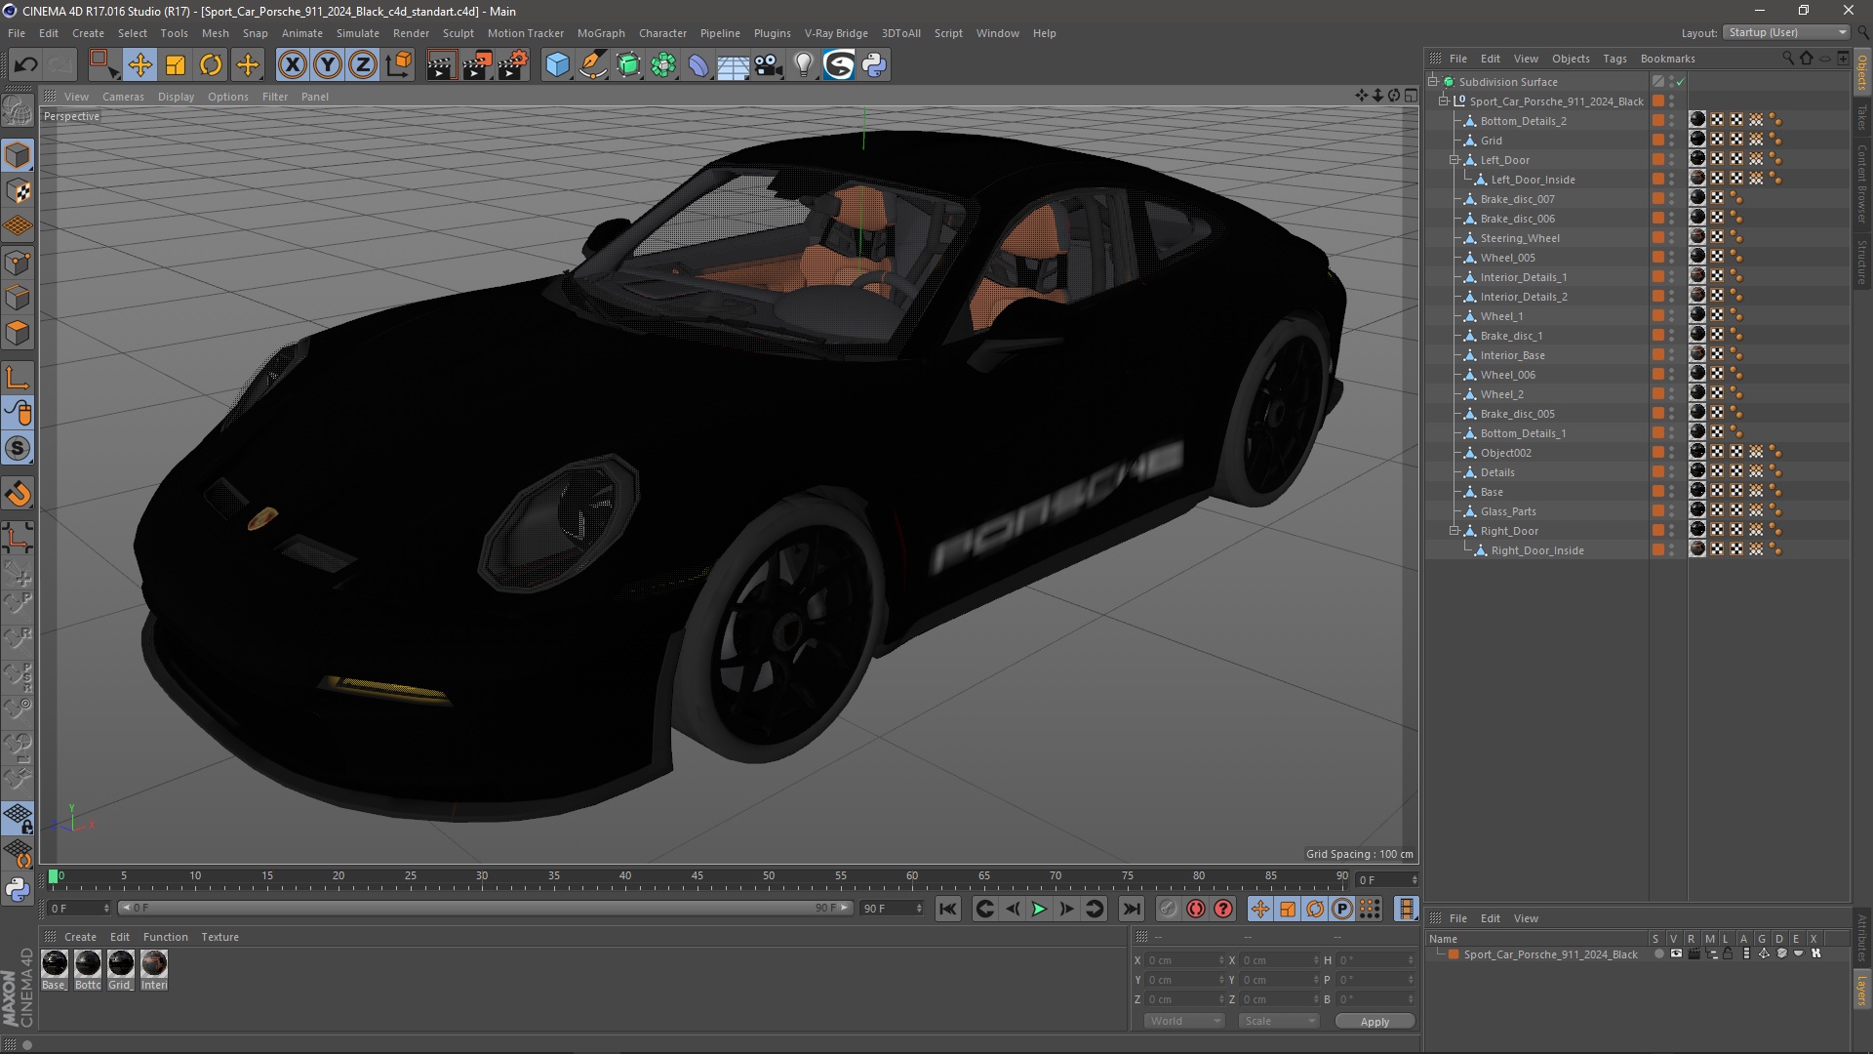The image size is (1873, 1054).
Task: Add a Light object
Action: 803,64
